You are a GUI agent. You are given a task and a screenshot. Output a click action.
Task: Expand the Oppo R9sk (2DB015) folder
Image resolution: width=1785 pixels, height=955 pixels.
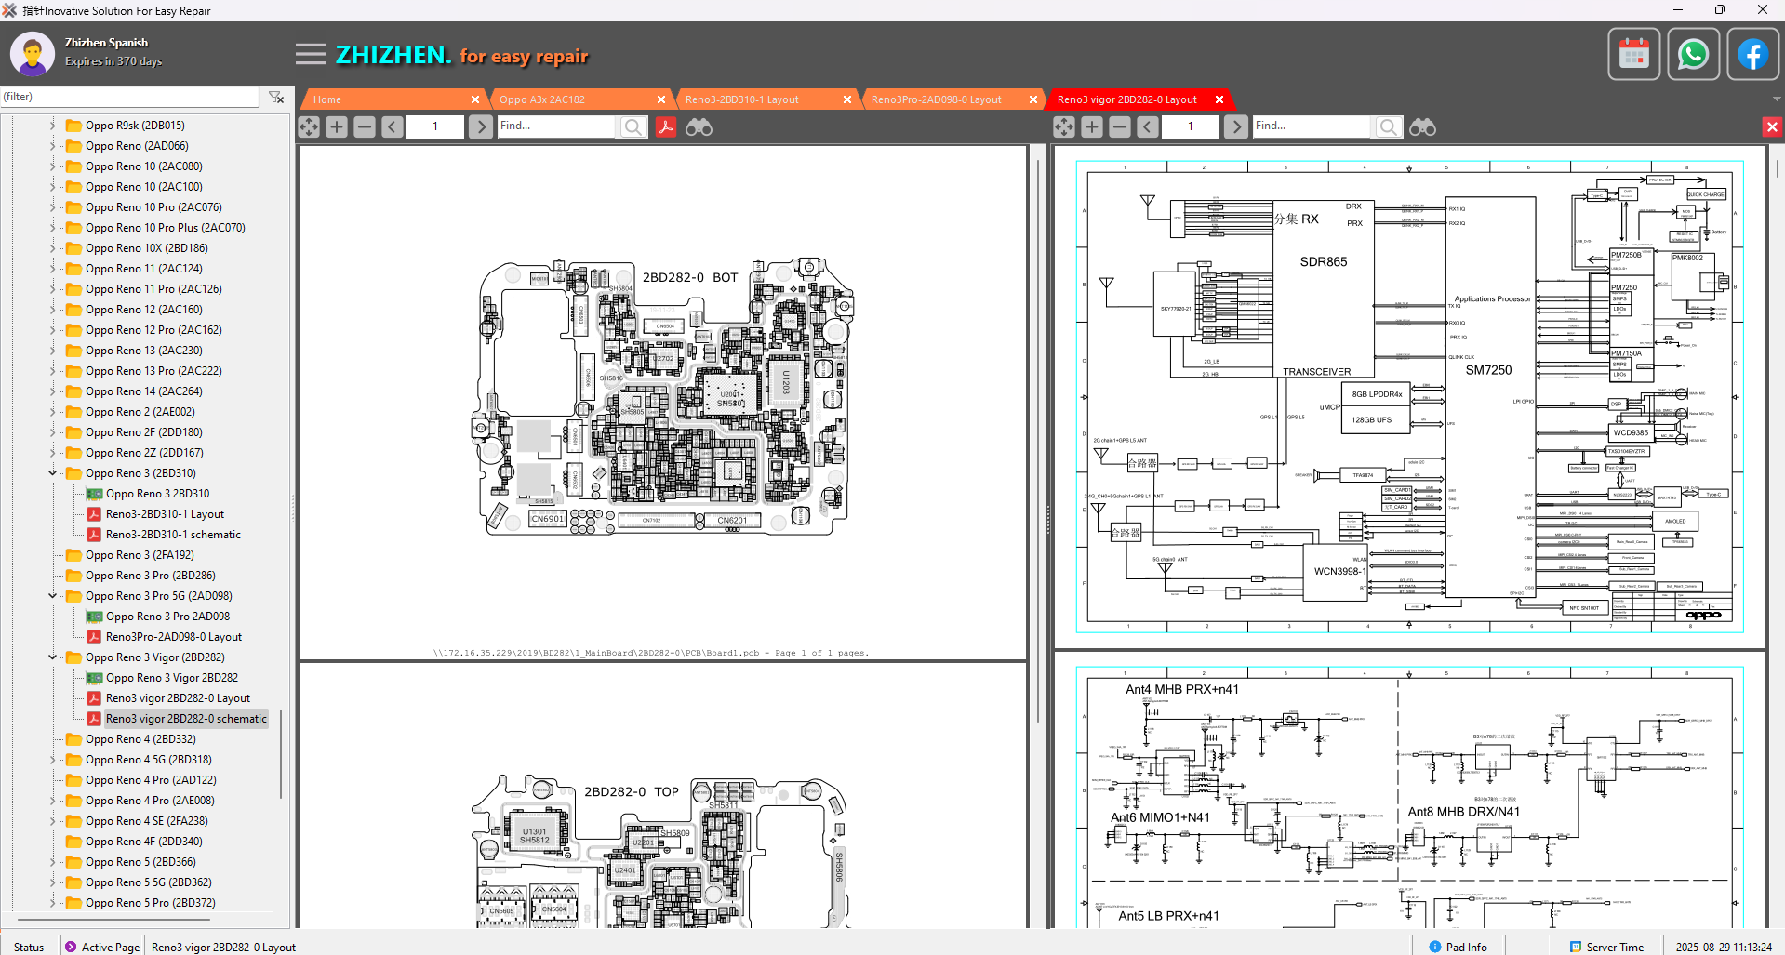point(53,126)
